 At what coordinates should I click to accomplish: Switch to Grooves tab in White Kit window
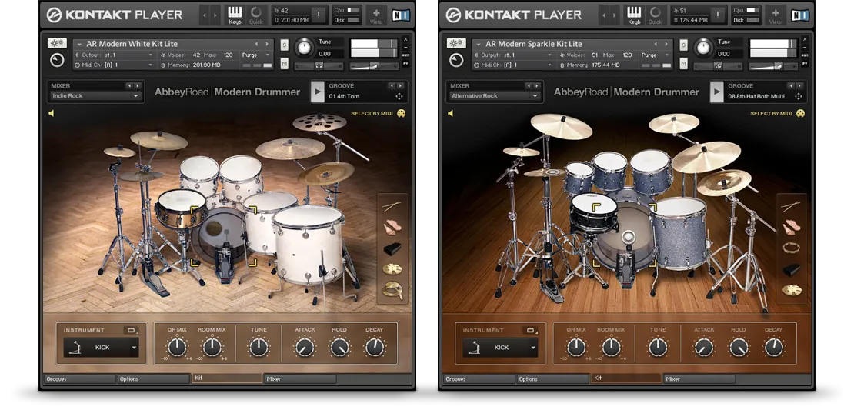79,379
